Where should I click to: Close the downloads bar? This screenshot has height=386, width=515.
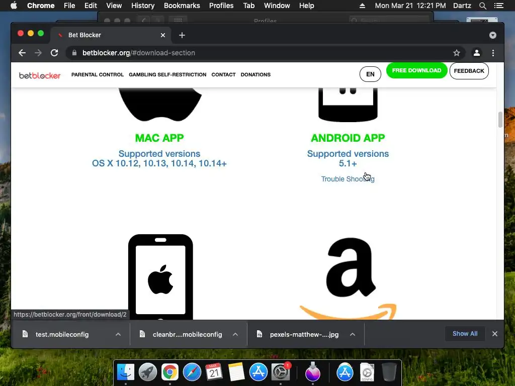coord(495,334)
